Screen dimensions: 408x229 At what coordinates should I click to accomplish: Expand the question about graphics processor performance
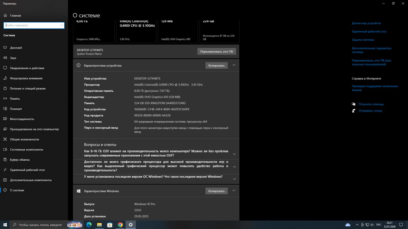pyautogui.click(x=234, y=166)
